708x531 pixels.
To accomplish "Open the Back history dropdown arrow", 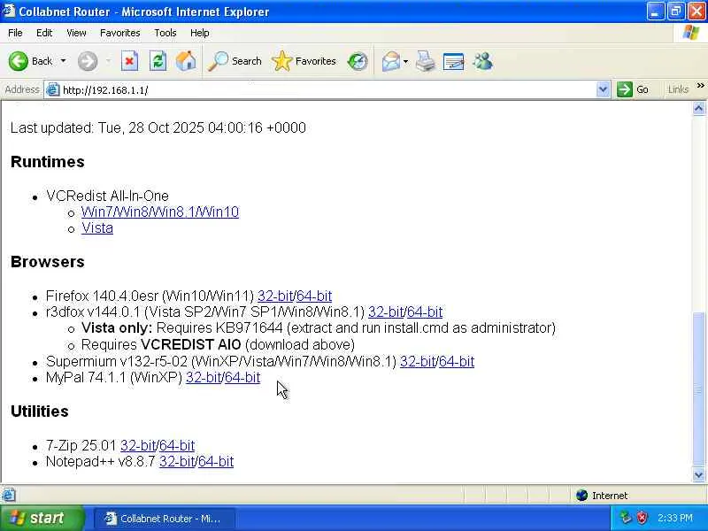I will coord(63,61).
